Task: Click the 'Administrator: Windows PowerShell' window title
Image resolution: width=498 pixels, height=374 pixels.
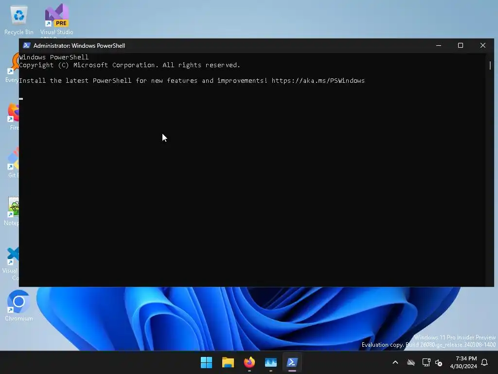Action: click(x=79, y=45)
